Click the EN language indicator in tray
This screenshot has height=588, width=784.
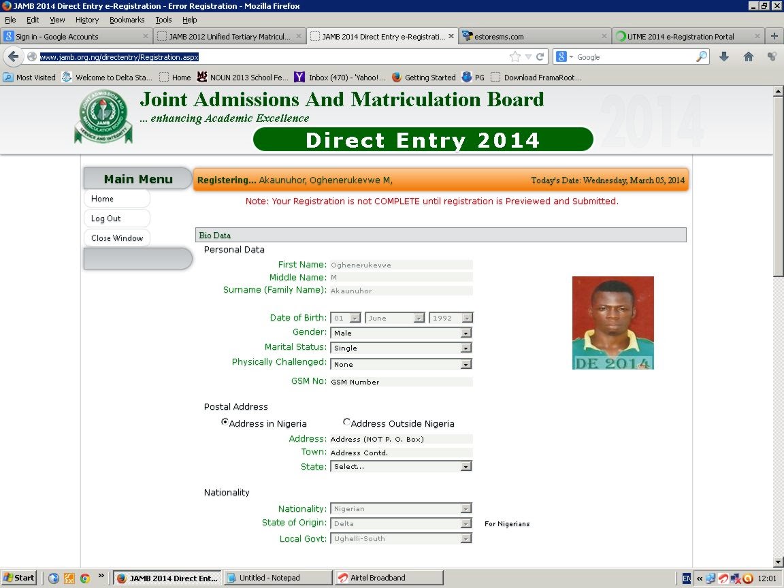click(687, 578)
